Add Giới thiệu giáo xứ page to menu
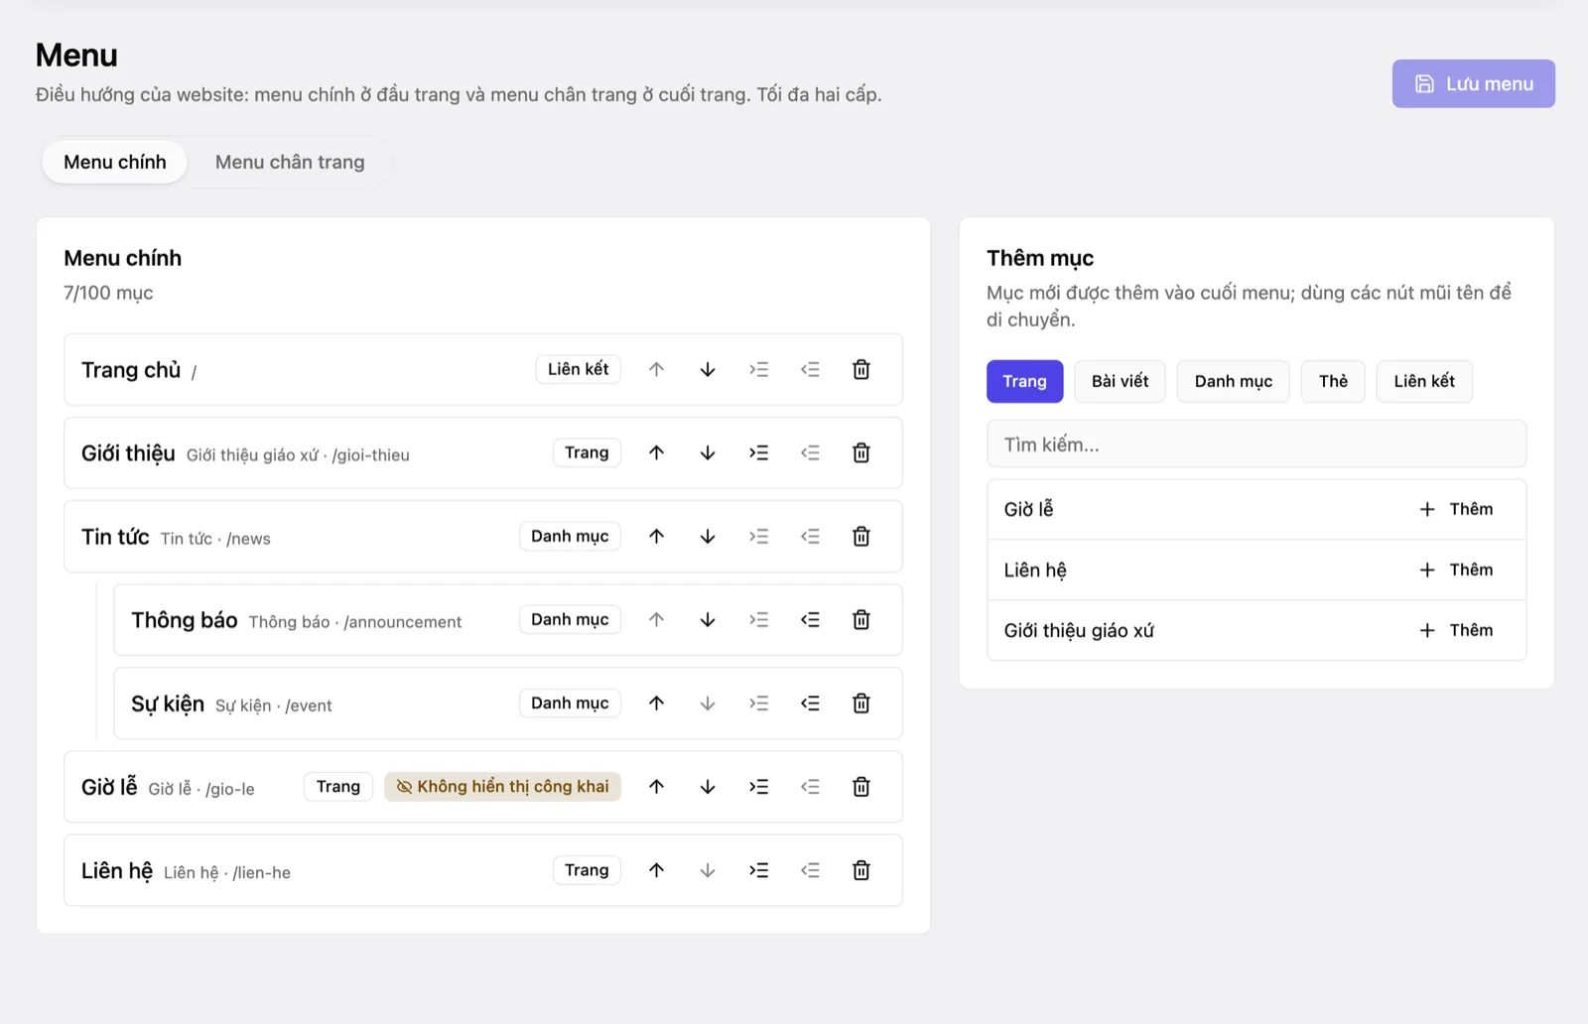Image resolution: width=1588 pixels, height=1024 pixels. point(1456,630)
